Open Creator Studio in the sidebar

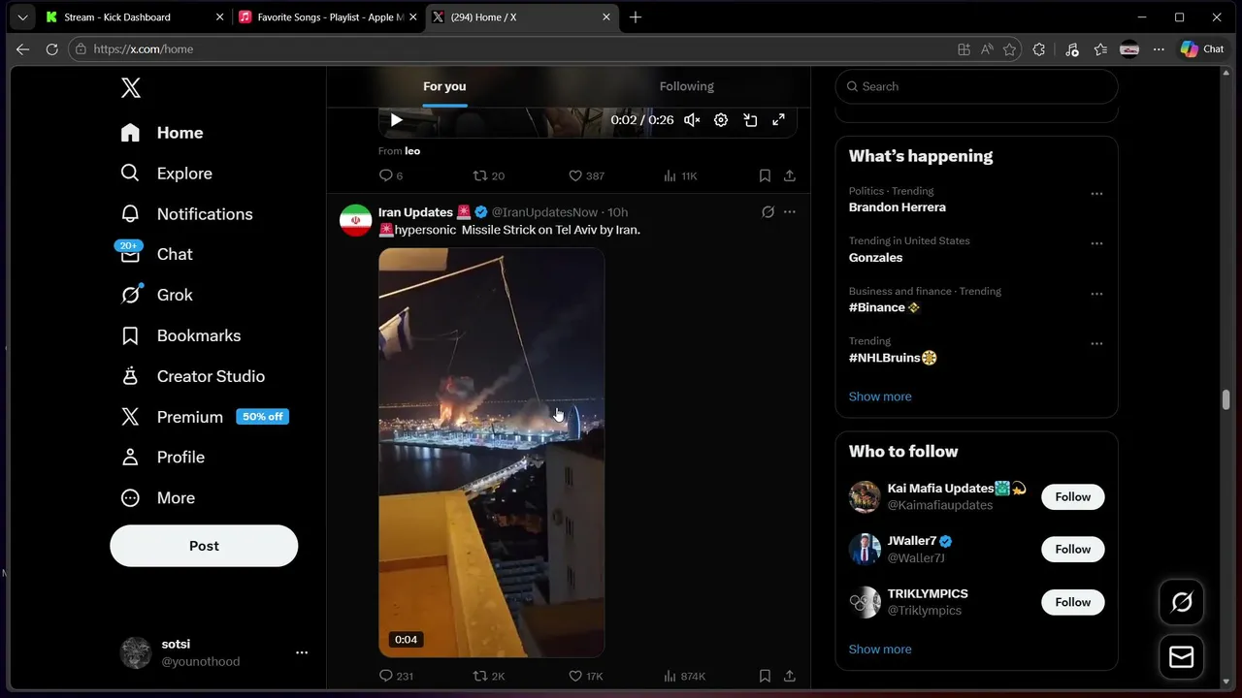coord(192,376)
